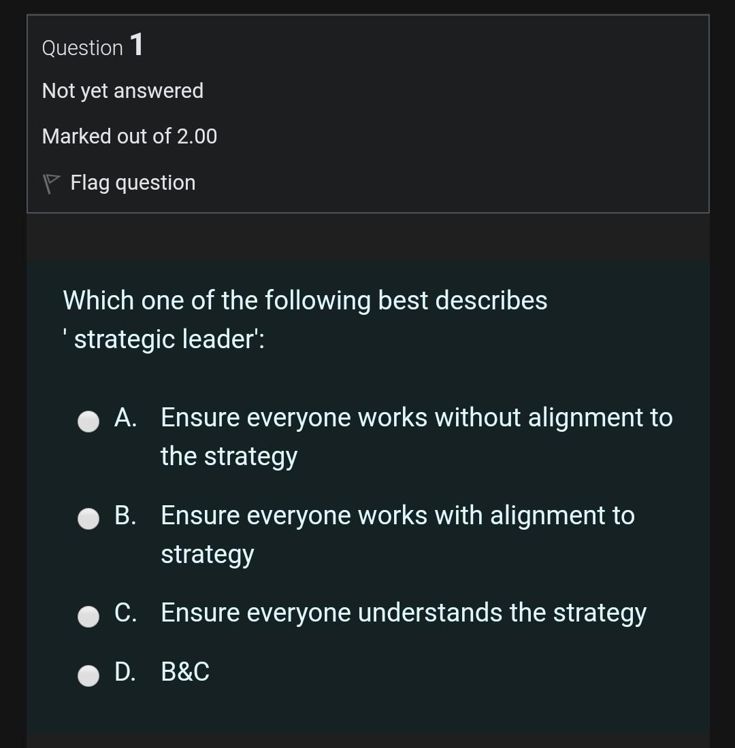Click the 'Marked out of 2.00' label
The width and height of the screenshot is (735, 748).
(129, 136)
